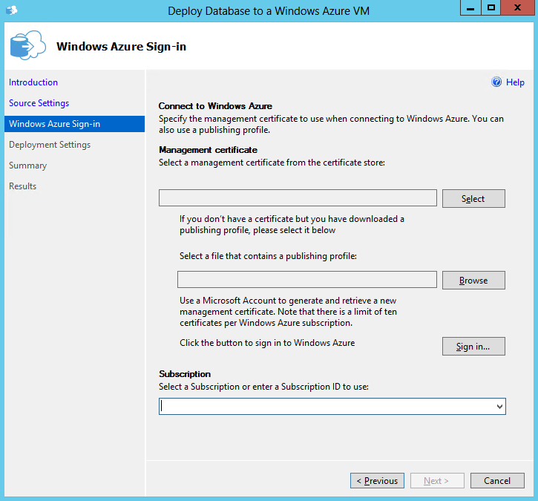Click the Sign in... button

pos(473,347)
